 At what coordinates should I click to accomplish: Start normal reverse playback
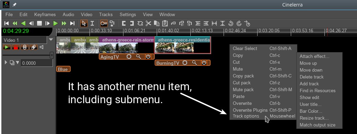tap(23, 23)
